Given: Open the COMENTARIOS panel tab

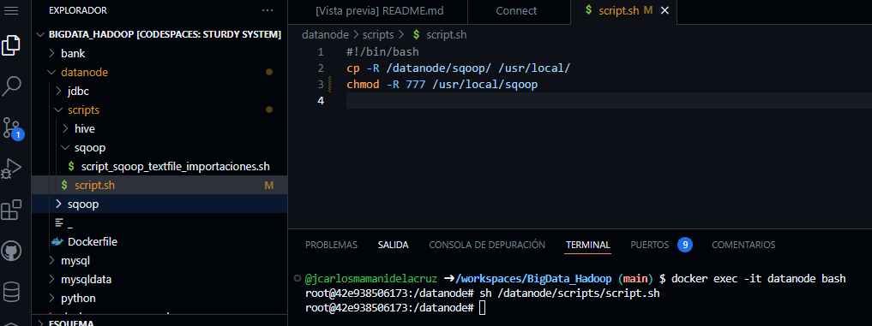Looking at the screenshot, I should (x=743, y=245).
